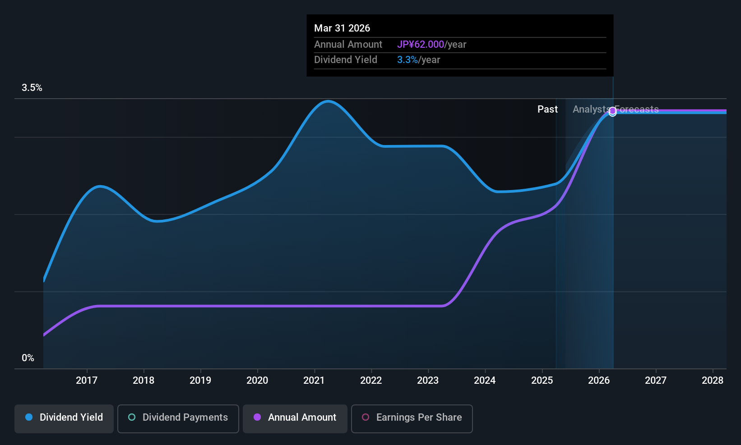Click the Past region label
Screen dimensions: 741x445
tap(547, 109)
